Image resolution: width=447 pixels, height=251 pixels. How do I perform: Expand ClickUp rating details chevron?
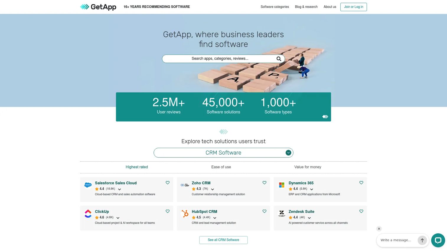(118, 218)
